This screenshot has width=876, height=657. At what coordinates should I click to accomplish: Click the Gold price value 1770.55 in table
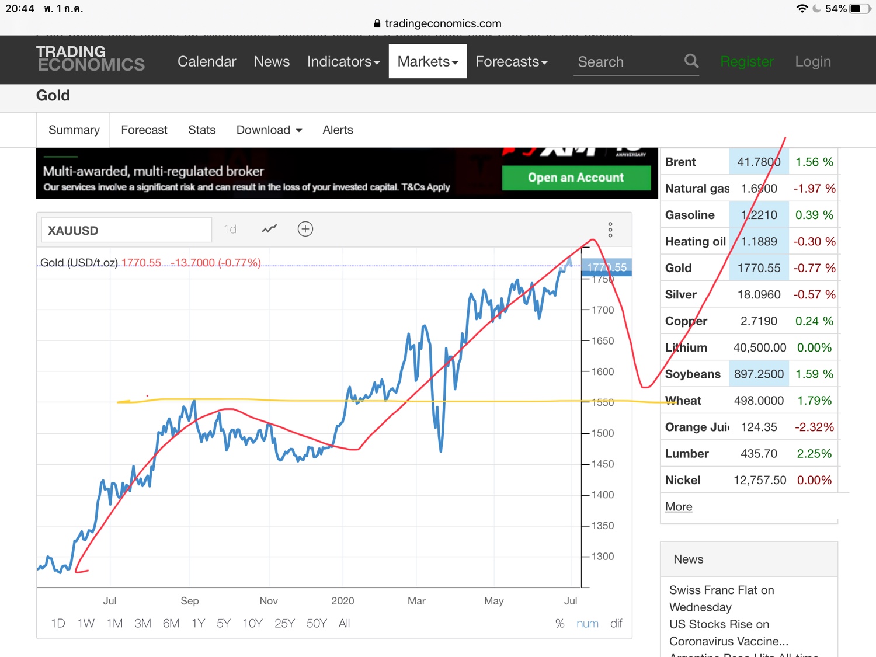click(759, 268)
